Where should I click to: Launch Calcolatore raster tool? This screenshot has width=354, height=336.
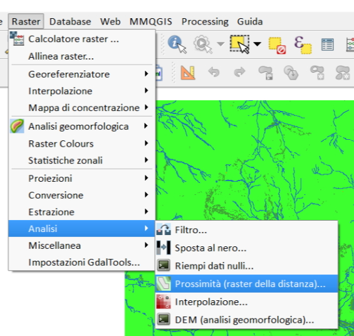81,39
